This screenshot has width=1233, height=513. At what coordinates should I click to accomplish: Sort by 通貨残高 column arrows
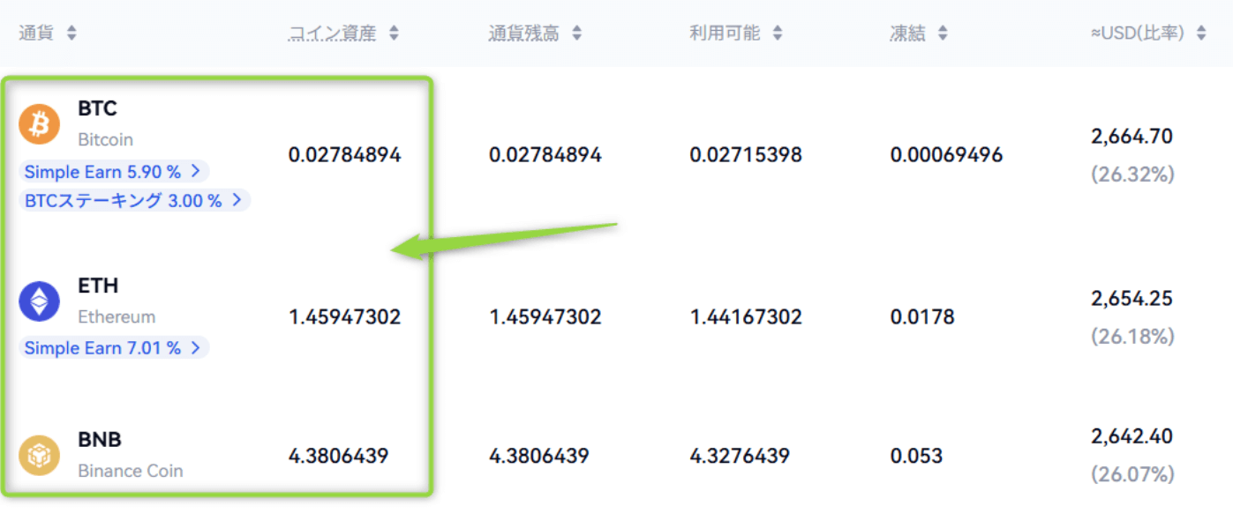(576, 33)
